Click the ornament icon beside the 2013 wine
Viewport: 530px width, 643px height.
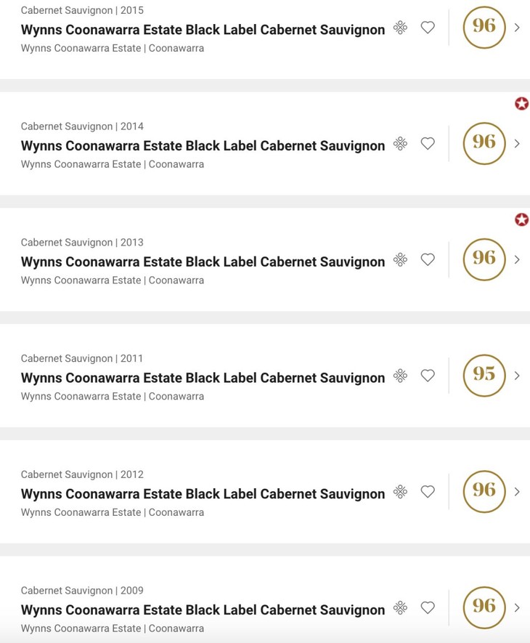pos(400,259)
